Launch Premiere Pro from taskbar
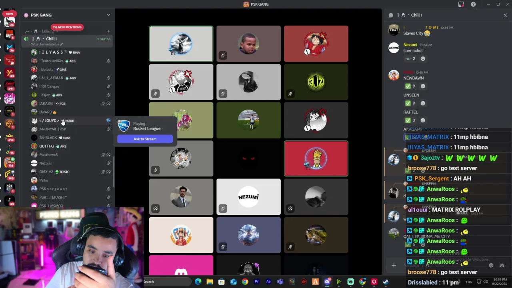 pos(257,282)
